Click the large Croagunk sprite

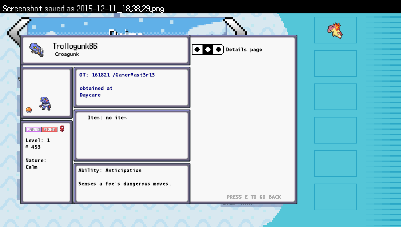click(x=45, y=103)
